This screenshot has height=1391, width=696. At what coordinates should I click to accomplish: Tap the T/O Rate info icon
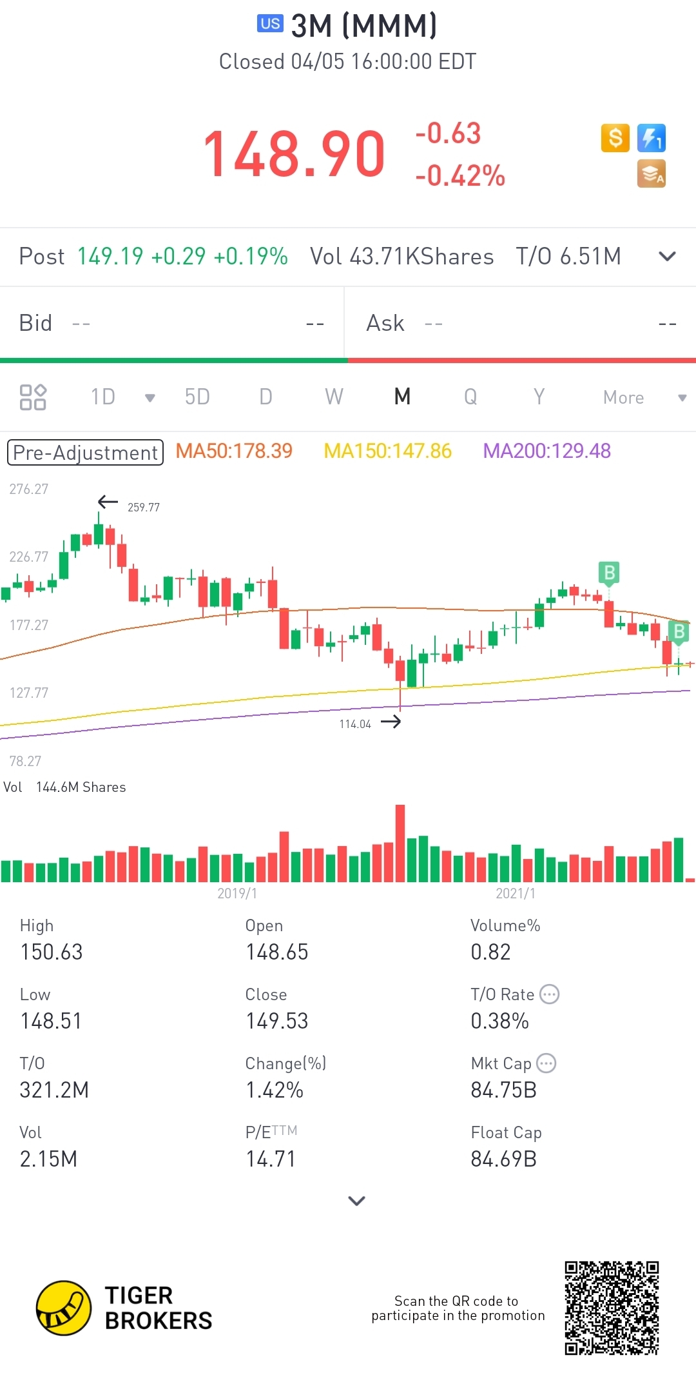point(549,994)
